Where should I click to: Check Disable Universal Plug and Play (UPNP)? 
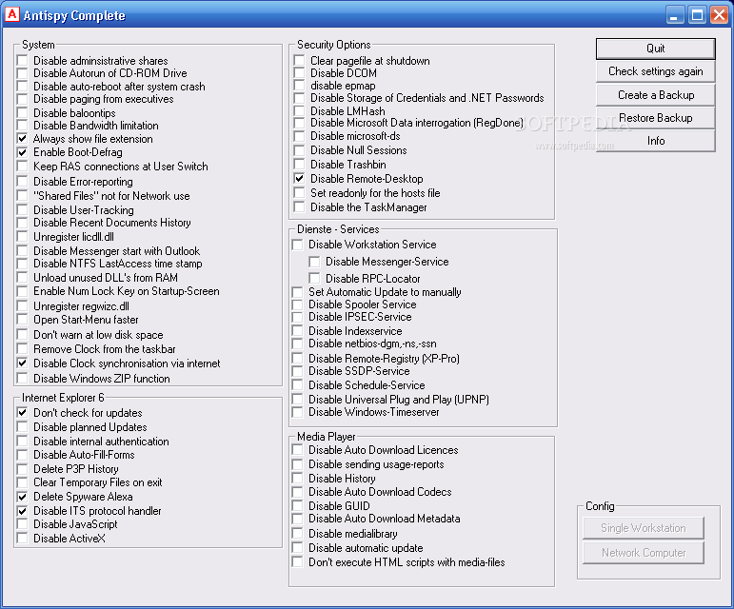tap(297, 399)
